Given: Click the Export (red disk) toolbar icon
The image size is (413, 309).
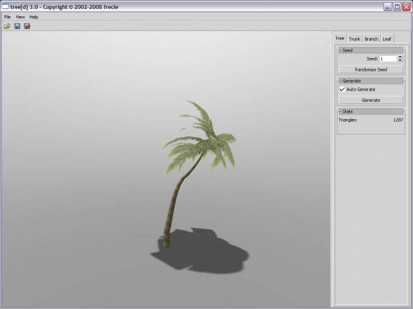Looking at the screenshot, I should click(x=27, y=26).
